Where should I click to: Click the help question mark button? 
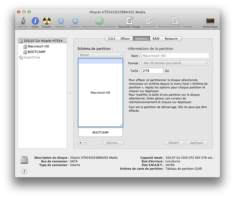click(x=24, y=171)
